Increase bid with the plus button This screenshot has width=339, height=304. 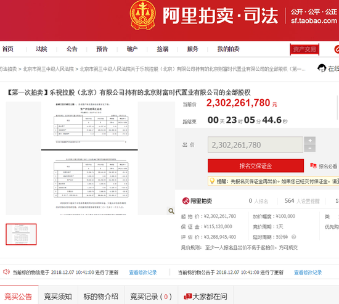coord(309,140)
